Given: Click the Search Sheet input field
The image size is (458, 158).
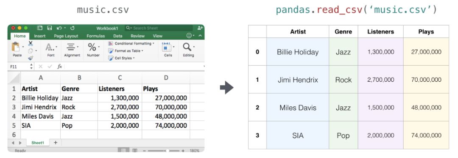Looking at the screenshot, I should tap(159, 28).
